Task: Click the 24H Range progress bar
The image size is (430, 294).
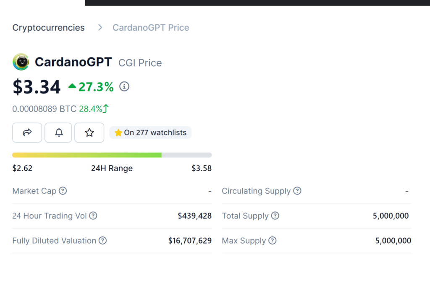Action: click(x=112, y=155)
